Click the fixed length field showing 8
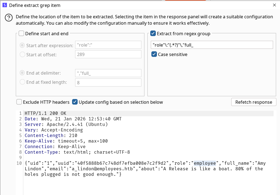The width and height of the screenshot is (280, 195). click(108, 82)
